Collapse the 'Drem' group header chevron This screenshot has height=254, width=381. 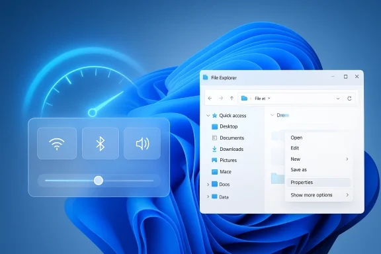(273, 115)
